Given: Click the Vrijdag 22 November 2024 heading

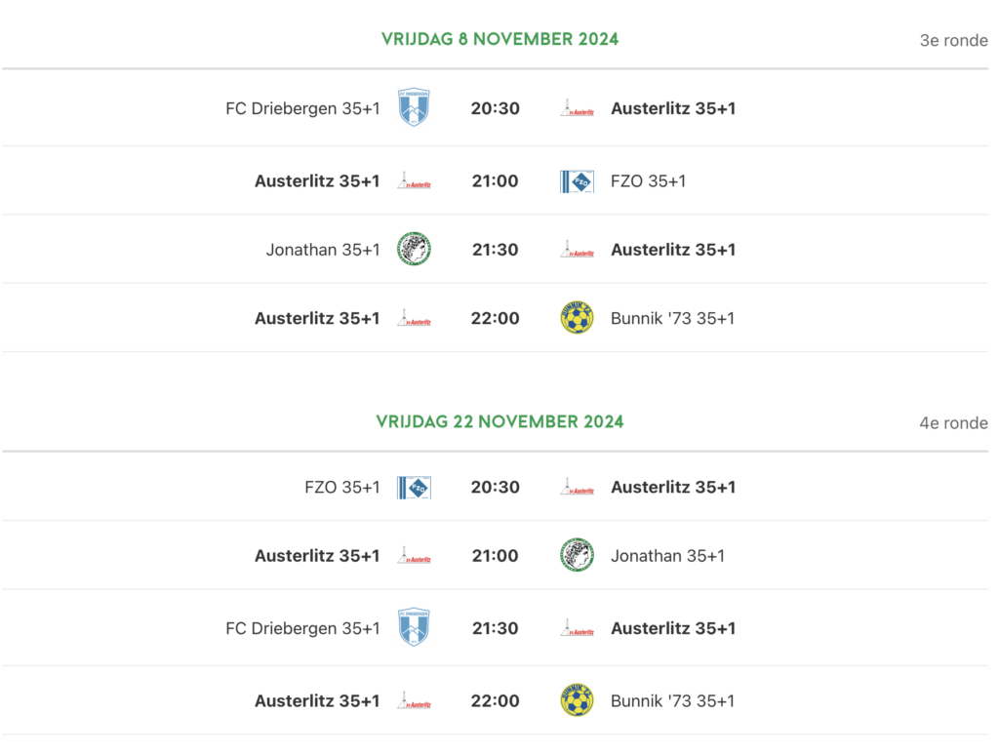Looking at the screenshot, I should tap(499, 421).
